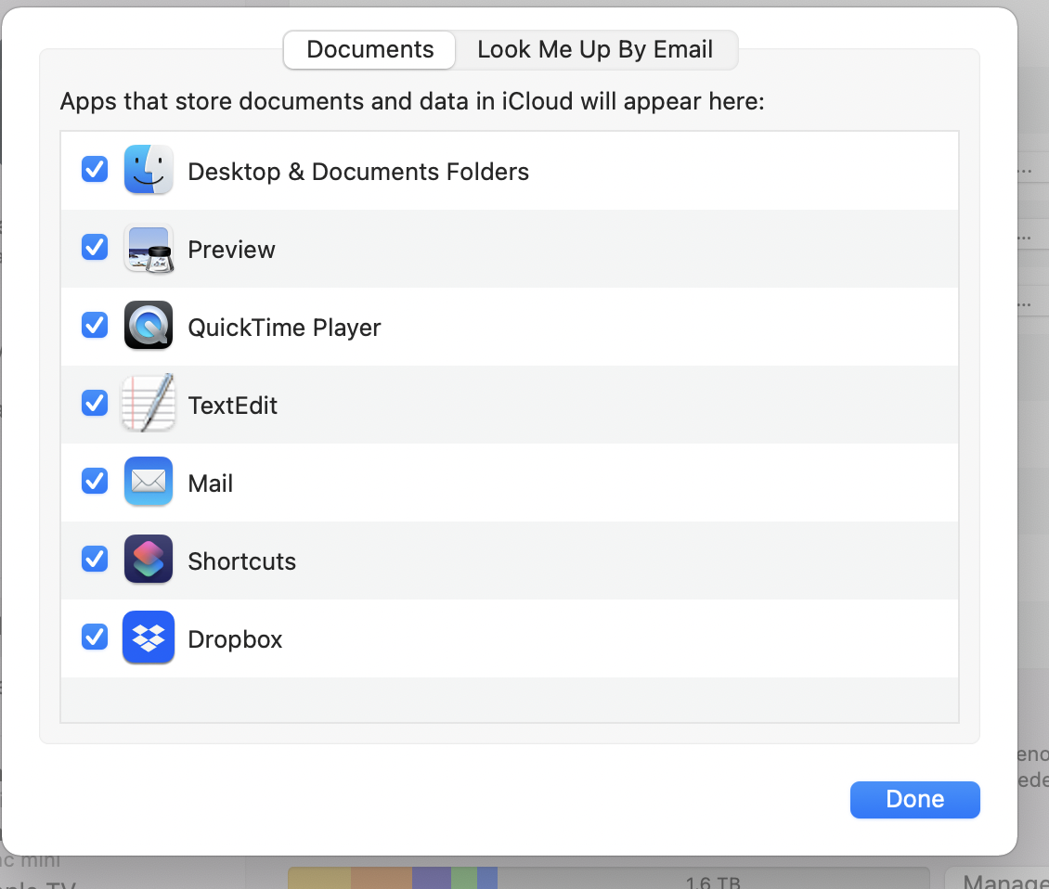The height and width of the screenshot is (889, 1049).
Task: Select the 'Preview' row label
Action: click(x=231, y=250)
